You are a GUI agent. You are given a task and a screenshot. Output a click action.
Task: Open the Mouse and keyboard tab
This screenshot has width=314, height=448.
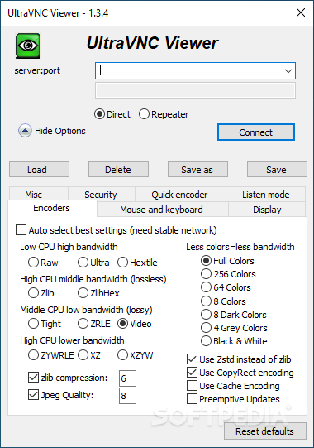tap(162, 210)
